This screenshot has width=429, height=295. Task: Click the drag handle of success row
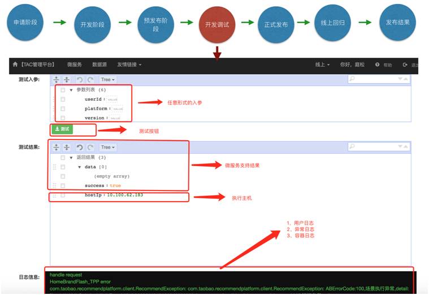click(x=54, y=185)
